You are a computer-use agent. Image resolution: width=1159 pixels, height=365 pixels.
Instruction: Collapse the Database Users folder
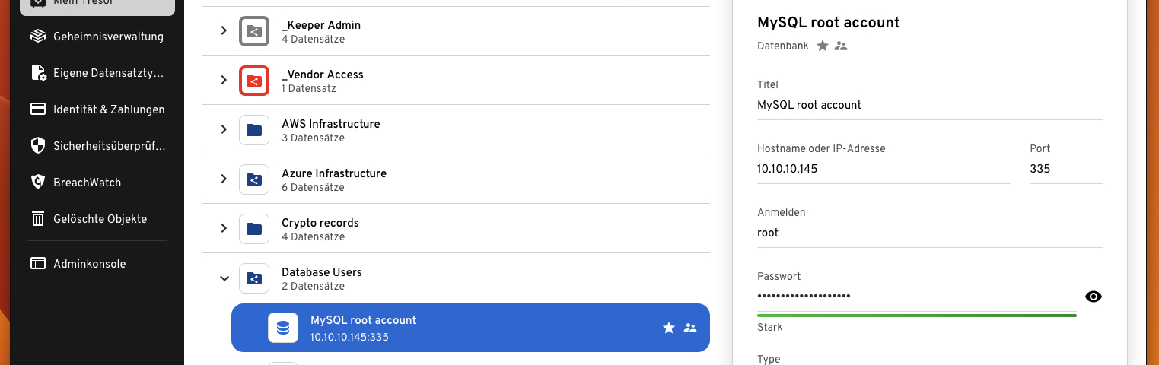pyautogui.click(x=224, y=278)
